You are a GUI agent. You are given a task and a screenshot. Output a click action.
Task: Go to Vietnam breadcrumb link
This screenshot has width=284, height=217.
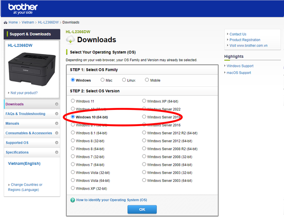28,22
